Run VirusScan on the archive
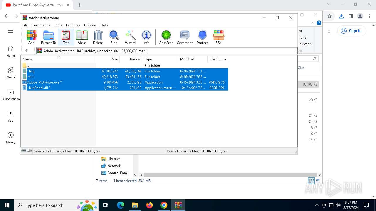Screen dimensions: 376x211 (166, 37)
